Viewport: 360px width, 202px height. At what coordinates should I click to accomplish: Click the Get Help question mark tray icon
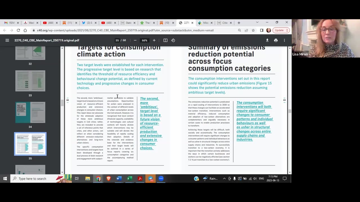(x=196, y=178)
